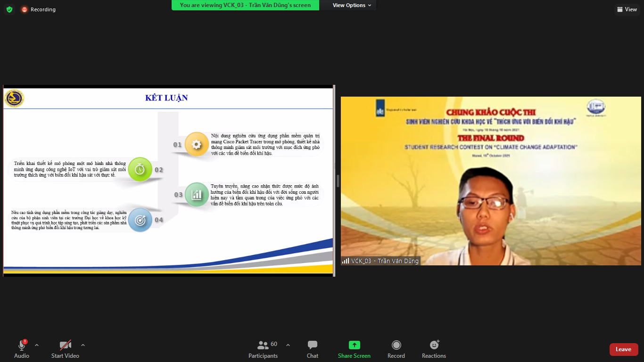644x362 pixels.
Task: Open the Participants panel
Action: [x=263, y=349]
